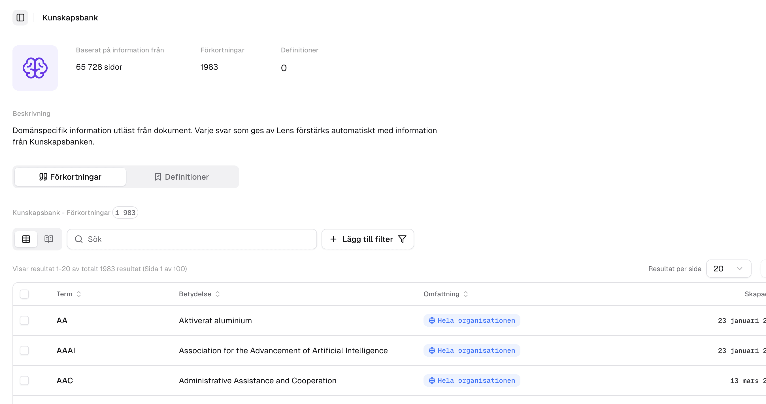Click the funnel filter icon
This screenshot has width=766, height=404.
click(x=402, y=239)
